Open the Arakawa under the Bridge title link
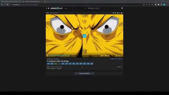The image size is (169, 95). tap(59, 61)
